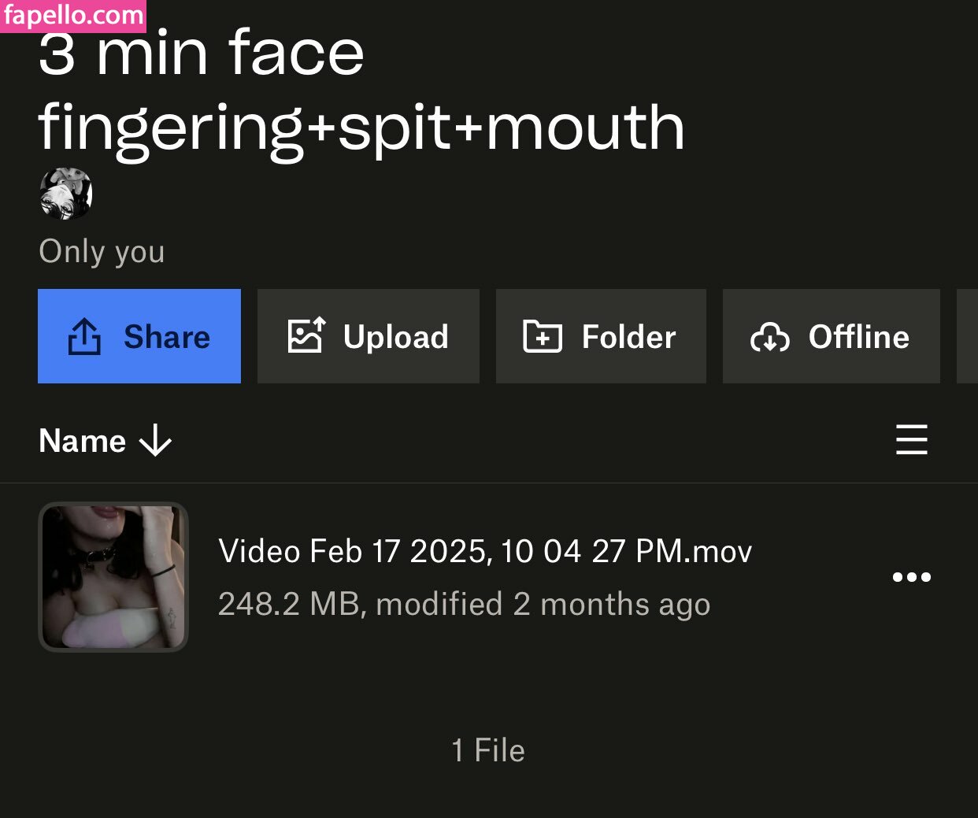Click the new folder plus icon
This screenshot has width=978, height=818.
pos(543,337)
